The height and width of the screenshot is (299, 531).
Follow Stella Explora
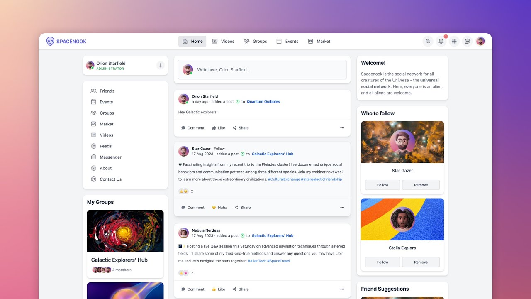click(x=382, y=262)
